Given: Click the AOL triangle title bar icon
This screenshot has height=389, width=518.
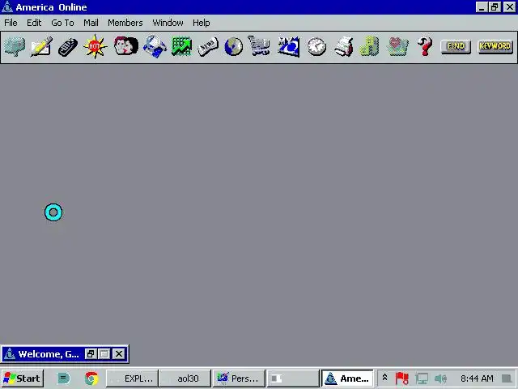Looking at the screenshot, I should coord(7,7).
